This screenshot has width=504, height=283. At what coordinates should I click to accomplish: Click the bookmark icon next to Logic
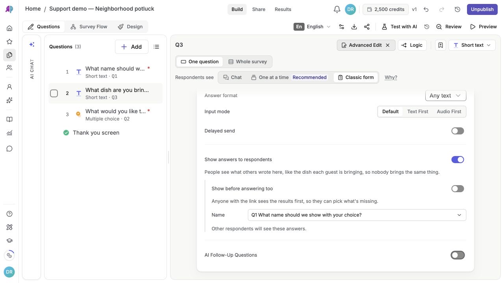click(x=441, y=45)
